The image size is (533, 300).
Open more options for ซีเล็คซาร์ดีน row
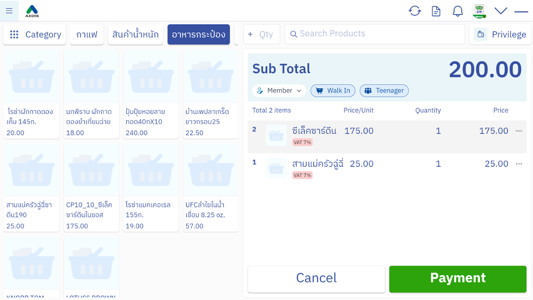pyautogui.click(x=519, y=131)
